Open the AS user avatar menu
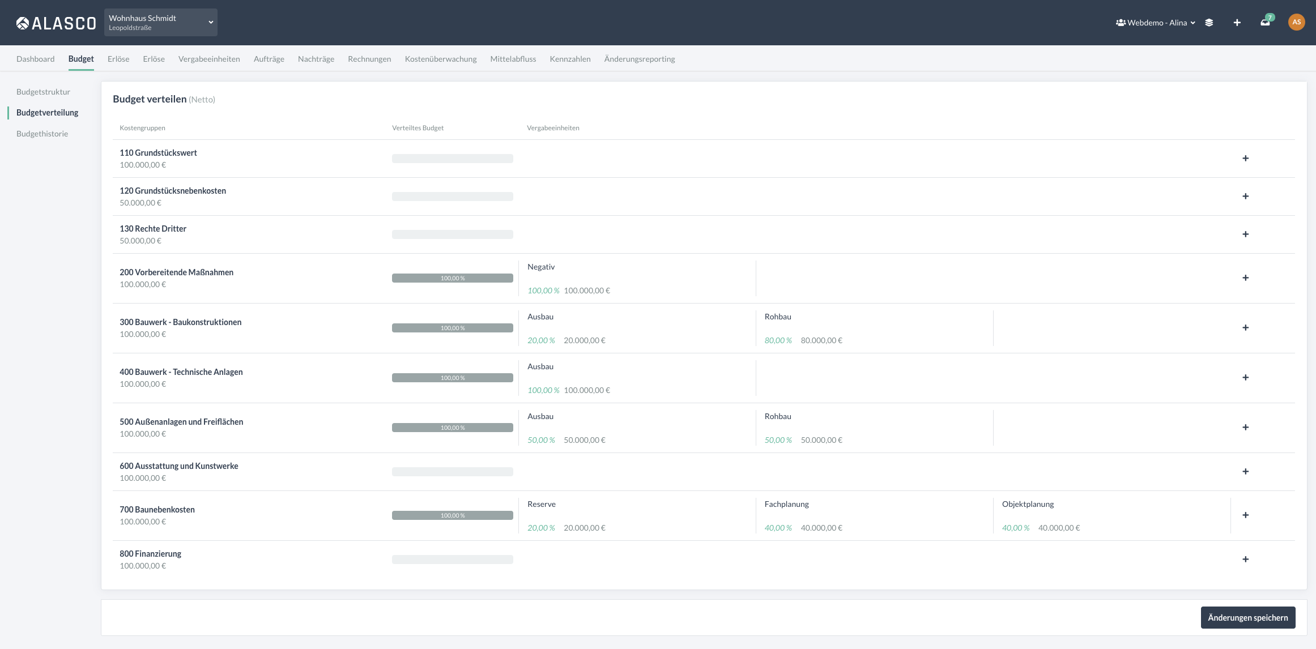This screenshot has width=1316, height=649. coord(1296,22)
